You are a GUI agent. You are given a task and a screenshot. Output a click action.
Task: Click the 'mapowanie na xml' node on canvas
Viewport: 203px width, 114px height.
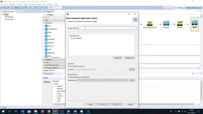coord(150,24)
